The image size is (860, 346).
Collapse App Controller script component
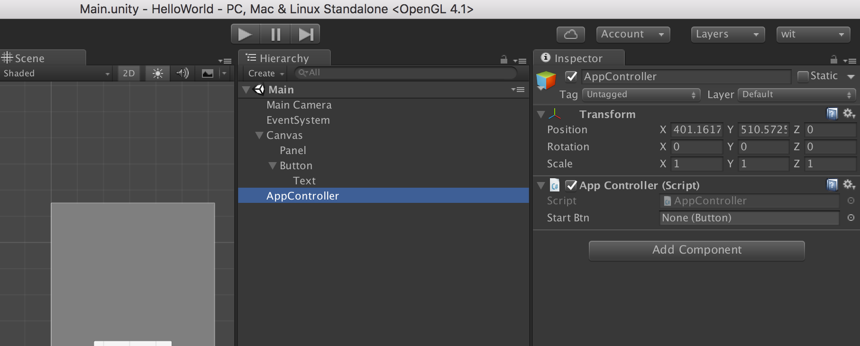[x=541, y=185]
